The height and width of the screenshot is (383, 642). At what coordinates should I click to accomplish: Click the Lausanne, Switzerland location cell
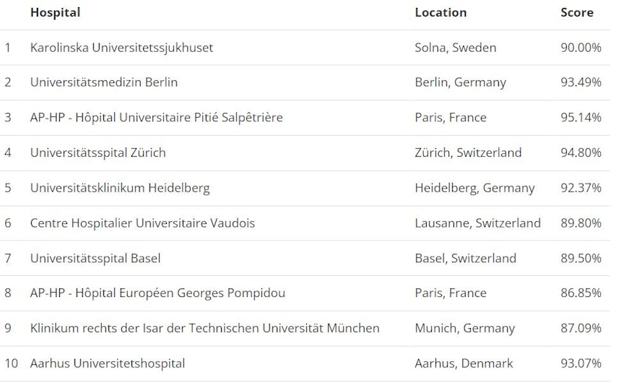(x=478, y=223)
